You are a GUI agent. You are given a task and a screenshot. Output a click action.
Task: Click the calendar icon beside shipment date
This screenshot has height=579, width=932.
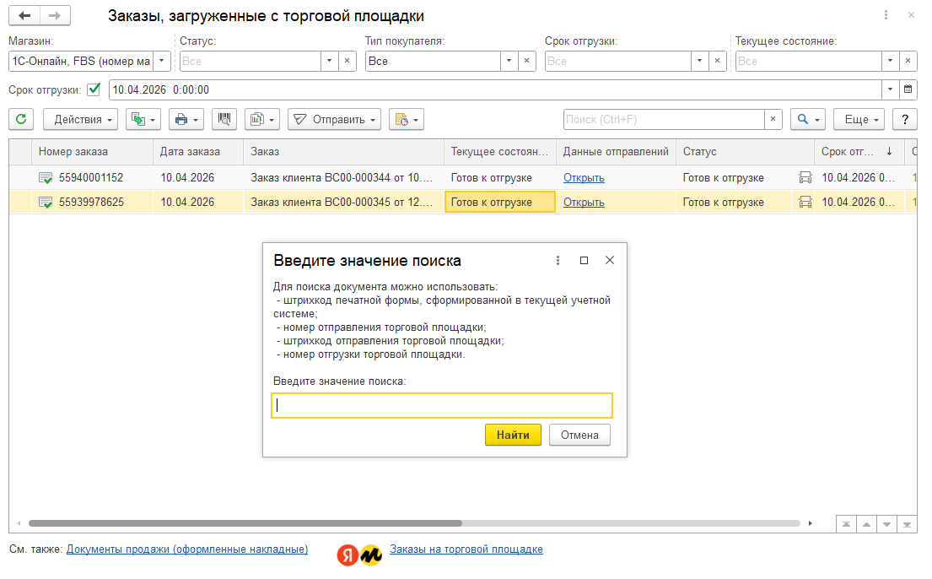(908, 89)
